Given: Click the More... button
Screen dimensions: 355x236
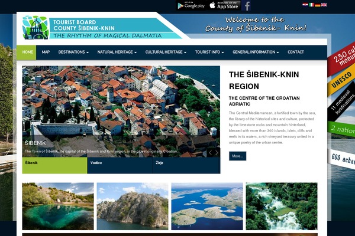Looking at the screenshot, I should [x=237, y=156].
